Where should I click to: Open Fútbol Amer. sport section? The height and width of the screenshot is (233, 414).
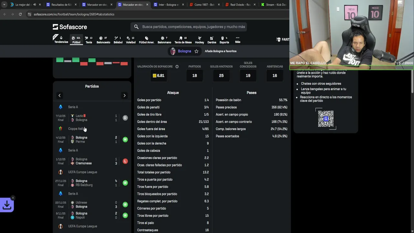point(147,40)
